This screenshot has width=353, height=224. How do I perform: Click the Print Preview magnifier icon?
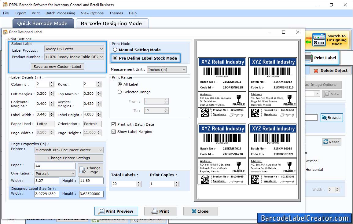point(101,211)
